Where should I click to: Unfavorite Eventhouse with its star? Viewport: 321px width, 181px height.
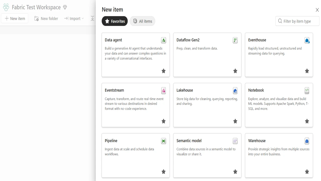(x=307, y=71)
